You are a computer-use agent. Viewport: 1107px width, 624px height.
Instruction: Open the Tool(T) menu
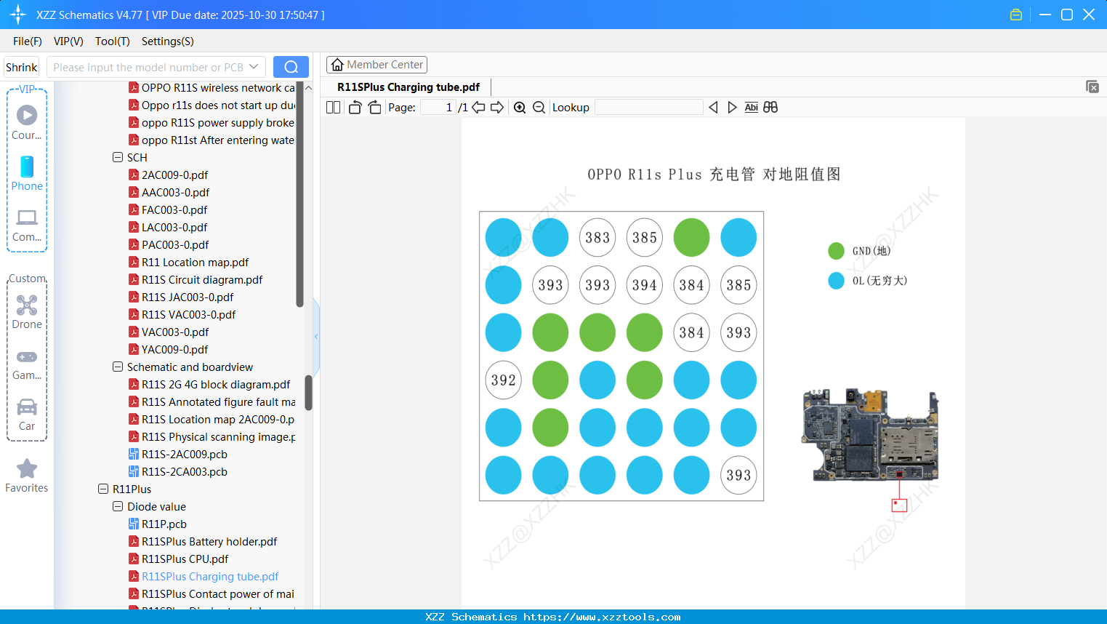point(113,41)
